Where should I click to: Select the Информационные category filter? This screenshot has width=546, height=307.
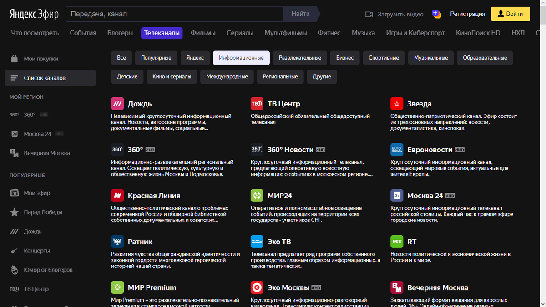click(x=241, y=58)
